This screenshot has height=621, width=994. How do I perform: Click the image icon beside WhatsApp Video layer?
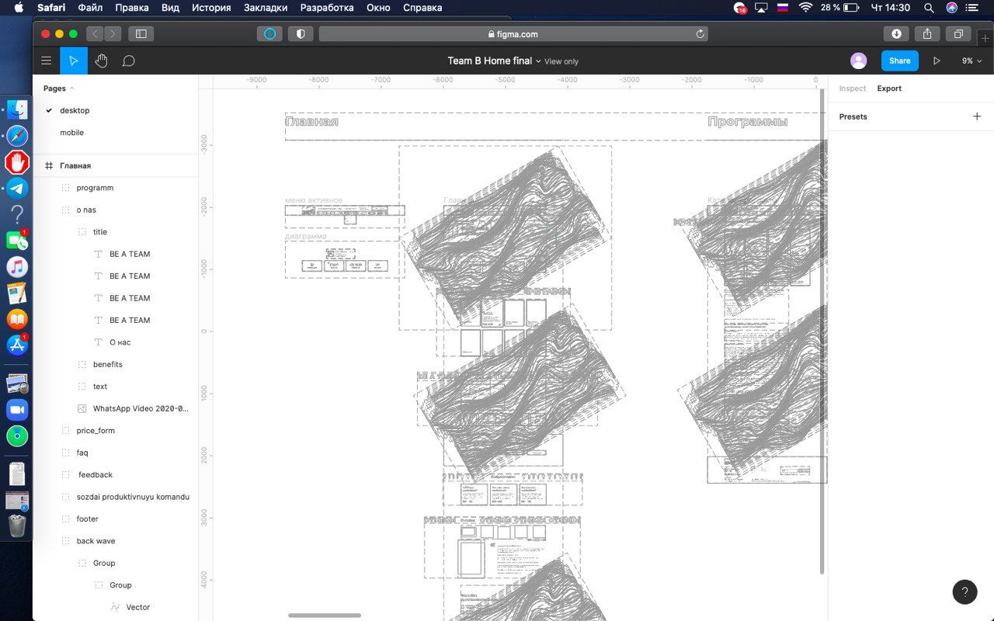[82, 408]
